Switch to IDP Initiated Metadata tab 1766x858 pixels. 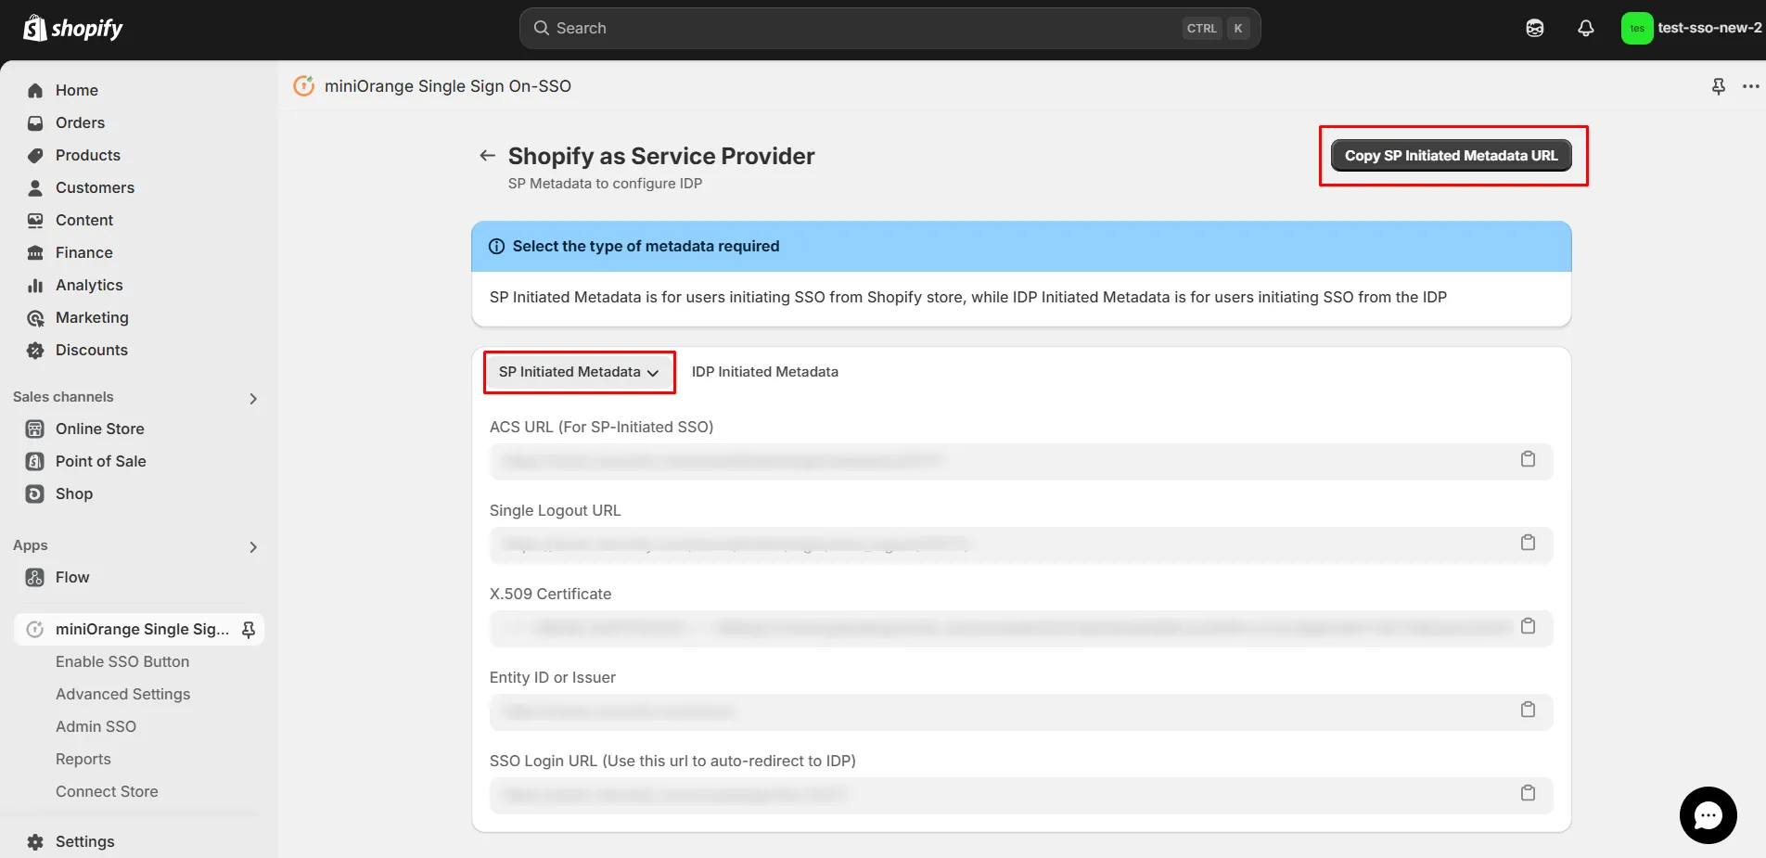765,372
